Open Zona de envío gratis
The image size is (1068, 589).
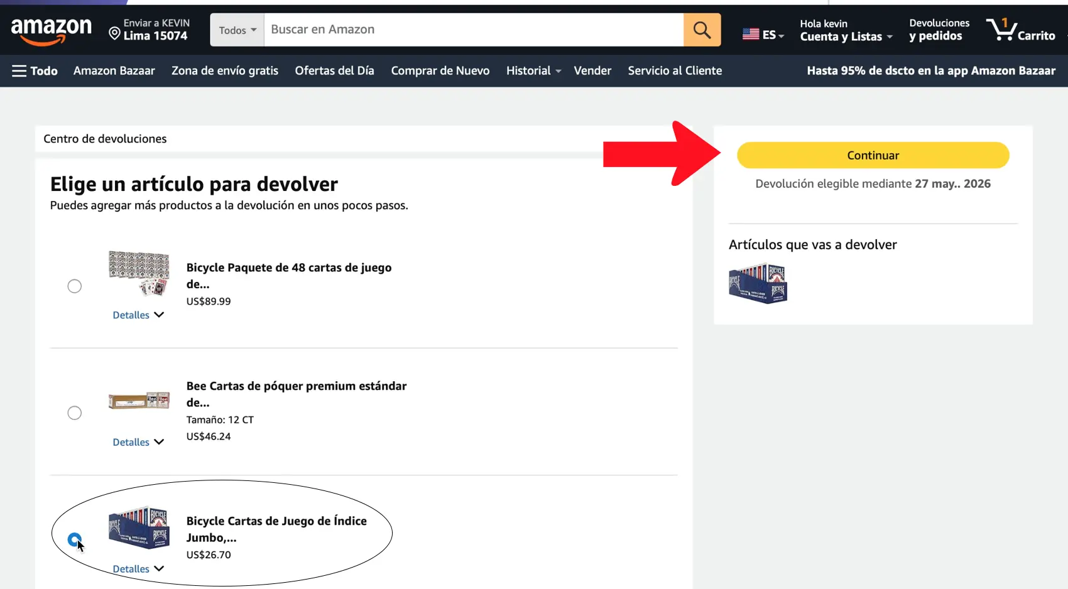(x=225, y=71)
